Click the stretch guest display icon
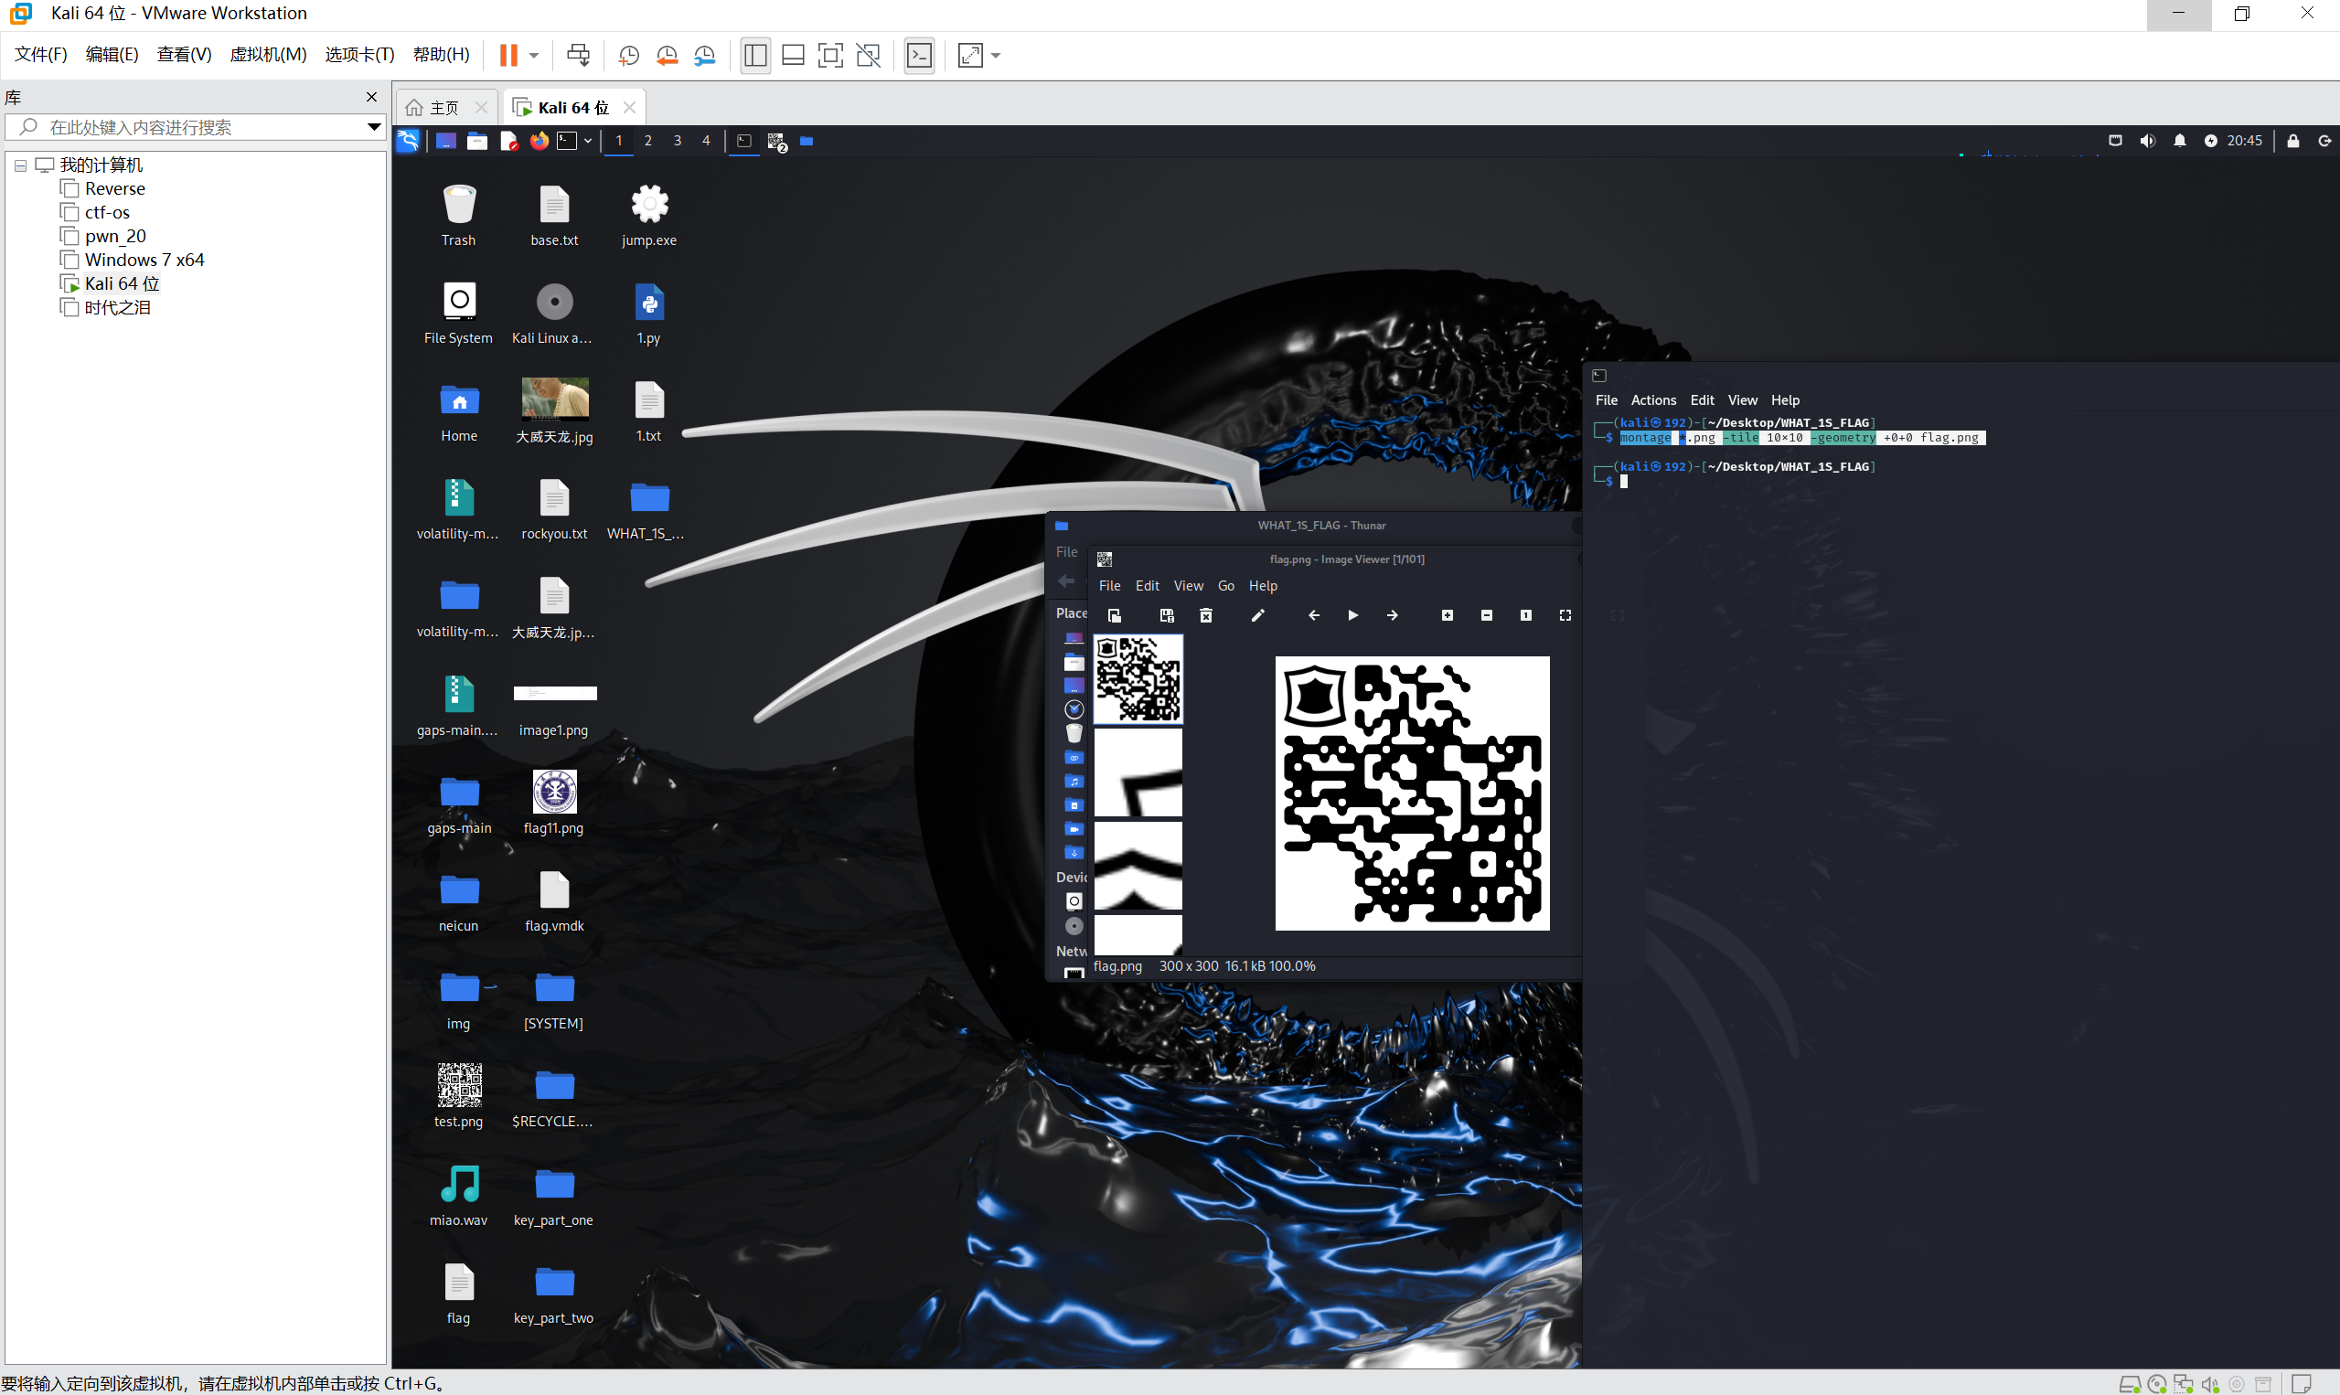The image size is (2340, 1395). point(970,56)
